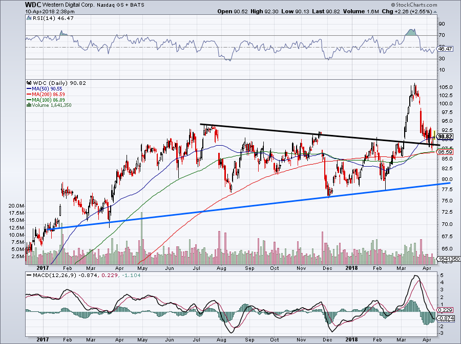Click the 2018 label beneath the MACD panel

[x=351, y=339]
